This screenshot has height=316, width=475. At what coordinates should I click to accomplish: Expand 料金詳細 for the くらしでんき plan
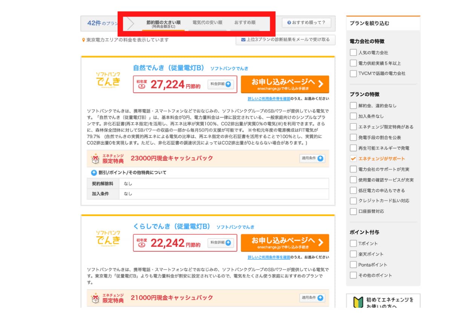click(221, 243)
